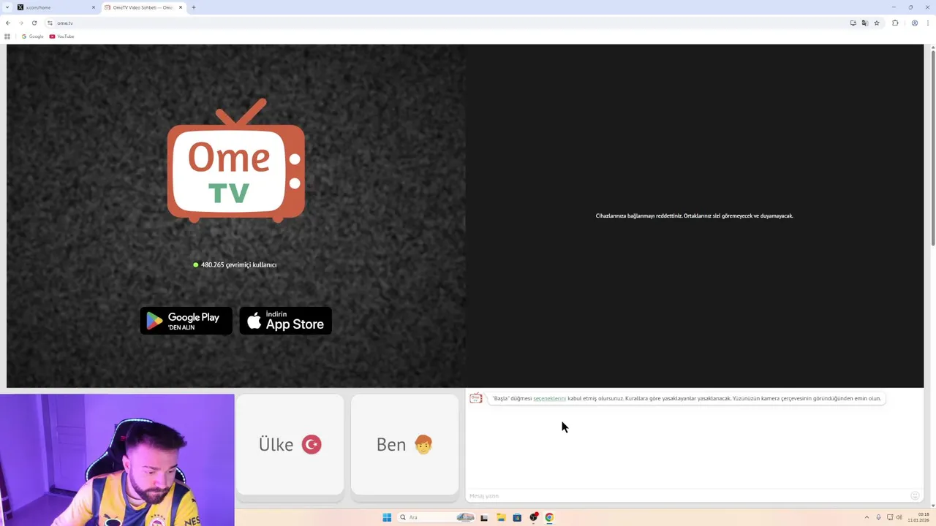Click '480.265 çevrimiçi kullanıcı' text

point(239,264)
